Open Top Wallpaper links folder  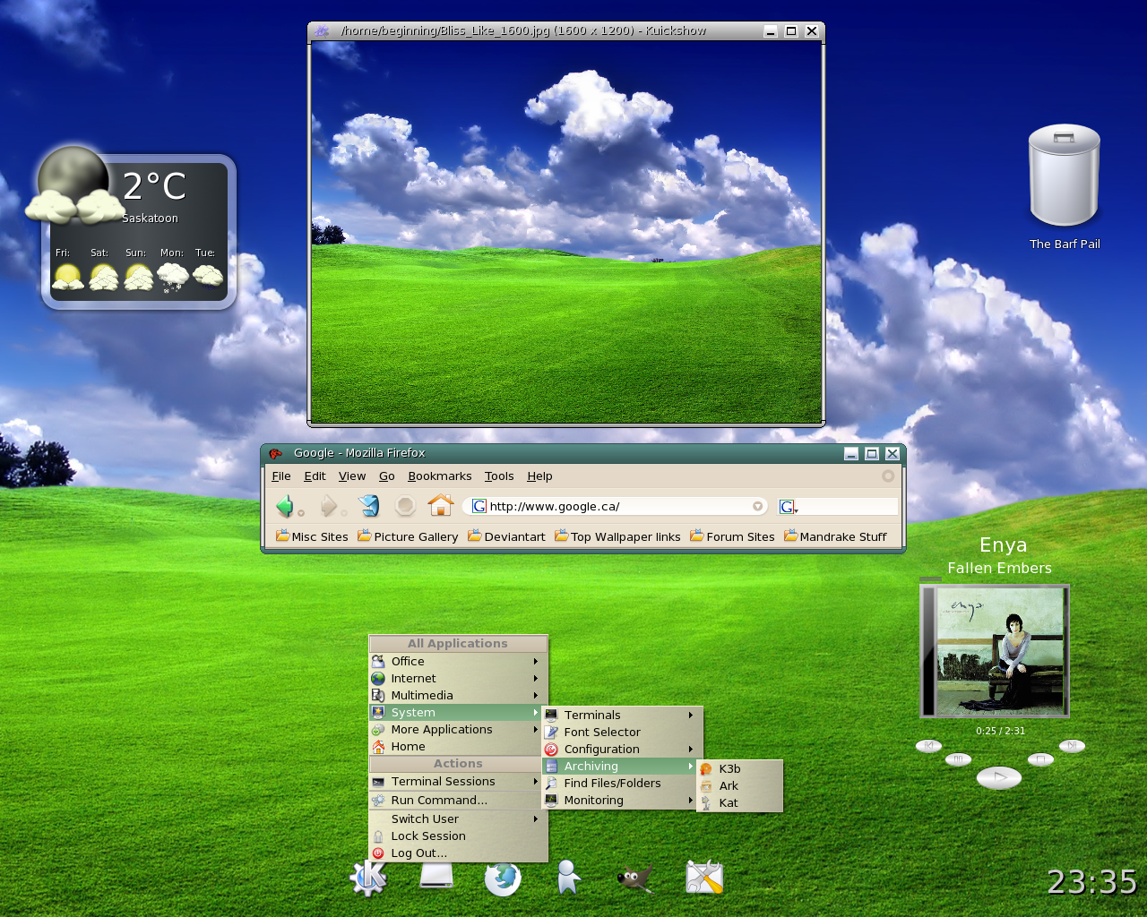point(617,536)
